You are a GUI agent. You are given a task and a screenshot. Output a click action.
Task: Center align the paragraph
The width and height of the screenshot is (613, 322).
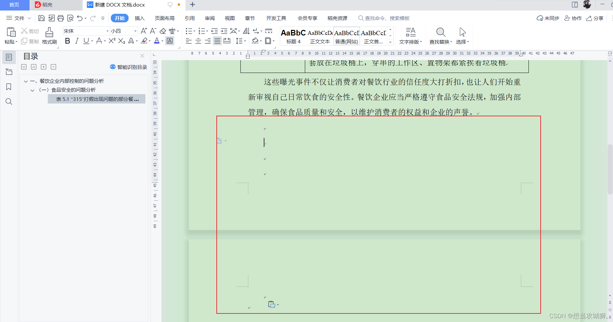pos(198,41)
